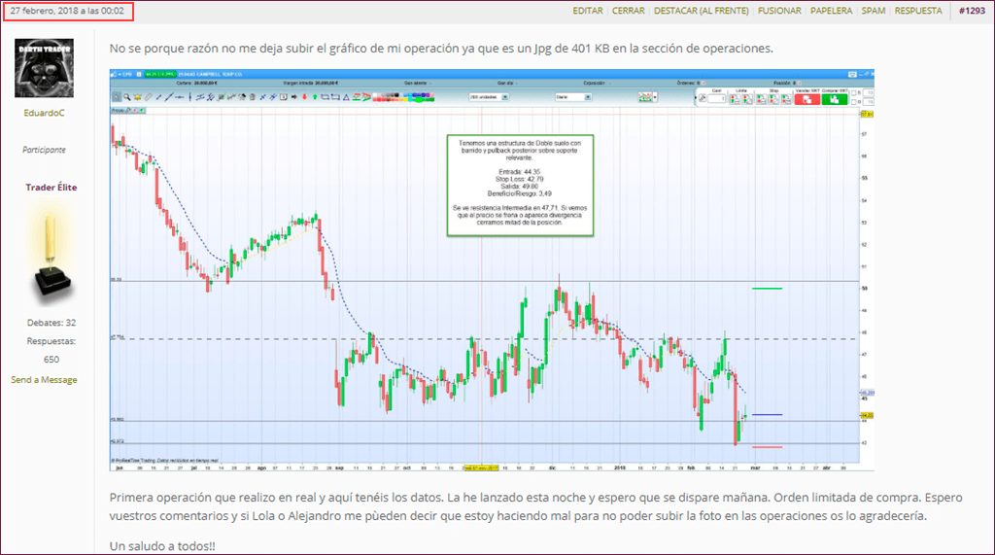
Task: Click RESPUESTA to reply to post
Action: 918,11
